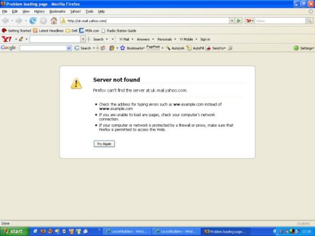Click the Yahoo! logo on Yahoo toolbar

tap(6, 39)
